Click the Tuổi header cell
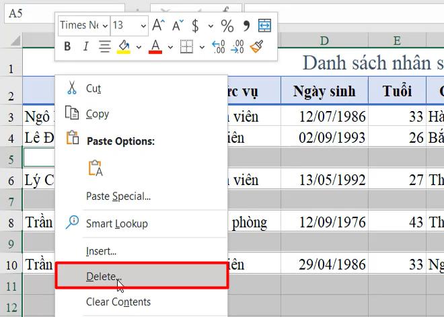The image size is (444, 317). [398, 90]
